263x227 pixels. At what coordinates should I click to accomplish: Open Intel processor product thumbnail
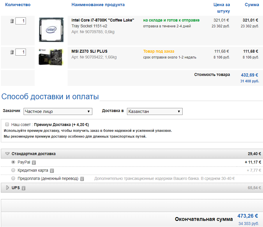click(x=51, y=30)
